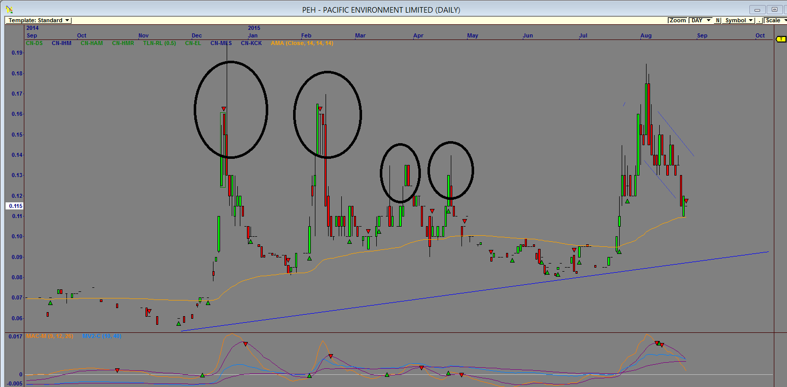Minimize the chart window

(758, 9)
